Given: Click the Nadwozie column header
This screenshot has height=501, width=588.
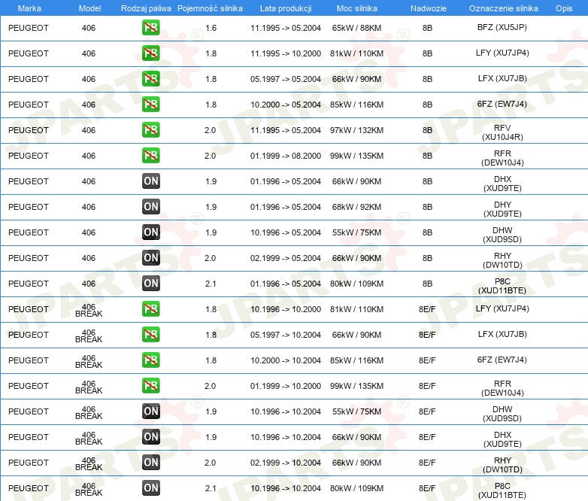Looking at the screenshot, I should [x=429, y=8].
